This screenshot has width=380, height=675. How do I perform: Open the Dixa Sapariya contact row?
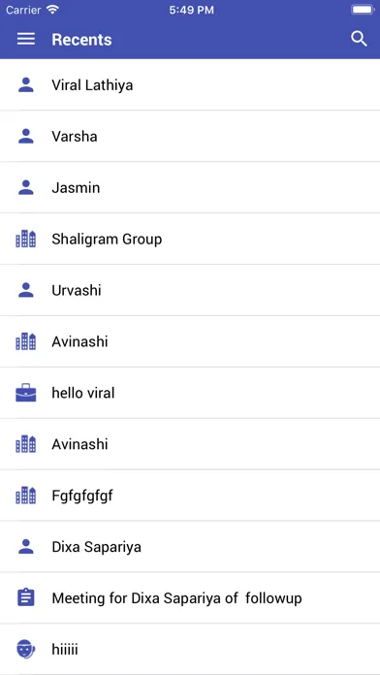click(x=190, y=547)
